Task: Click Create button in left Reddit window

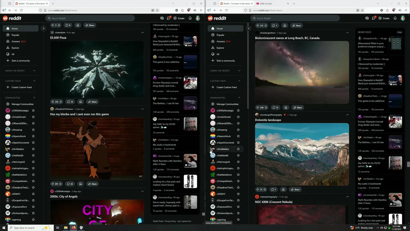Action: coord(179,18)
